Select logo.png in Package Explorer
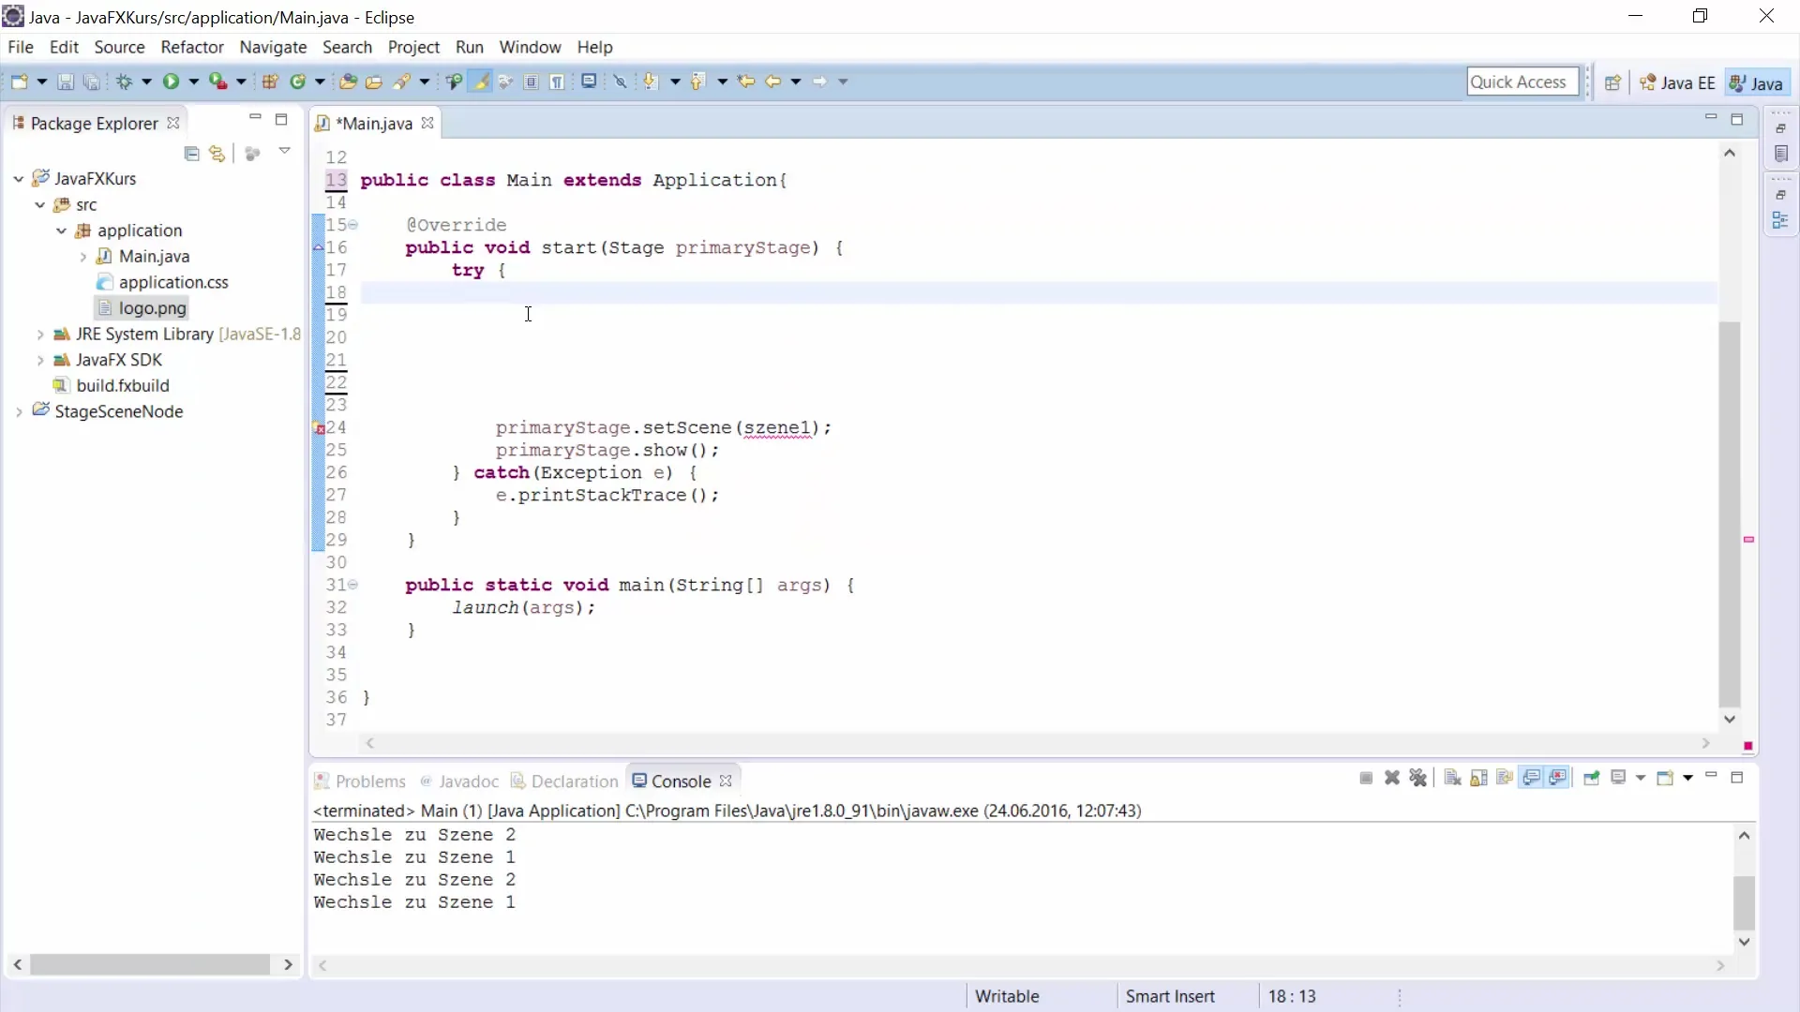Screen dimensions: 1800x1012 coord(152,307)
